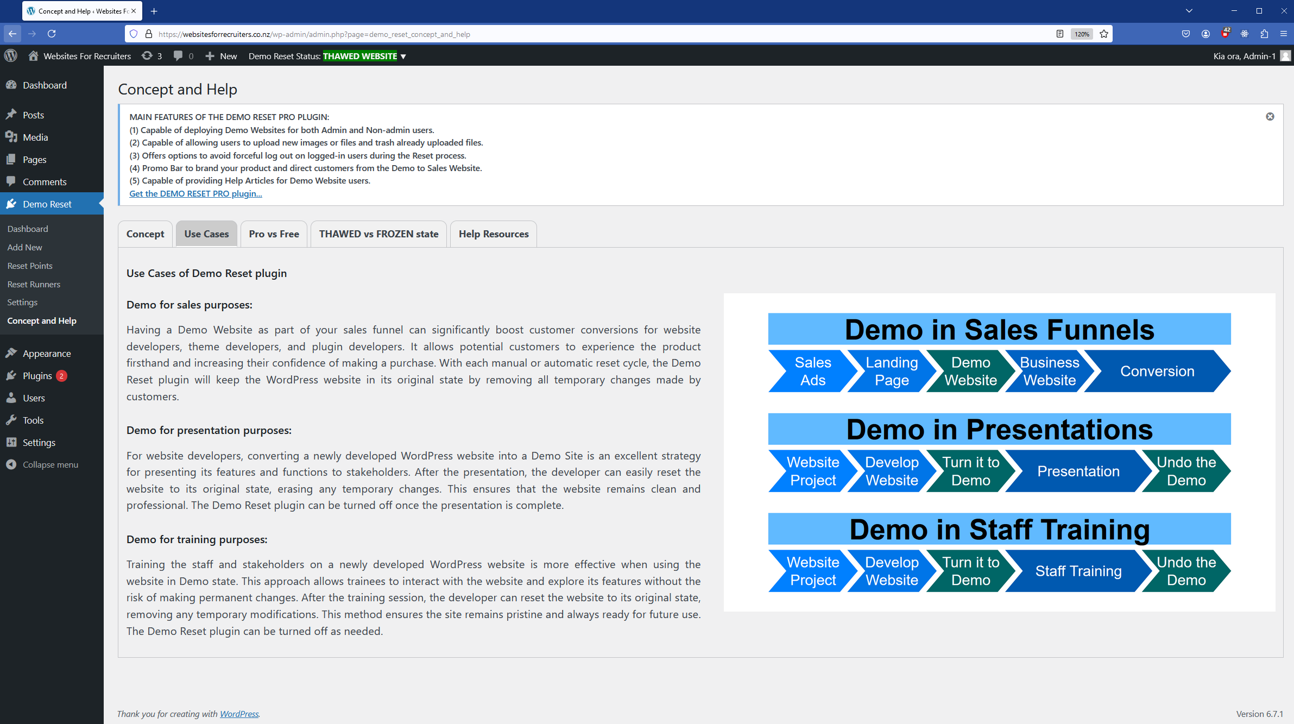
Task: Open Demo Reset Settings submenu item
Action: pos(22,302)
